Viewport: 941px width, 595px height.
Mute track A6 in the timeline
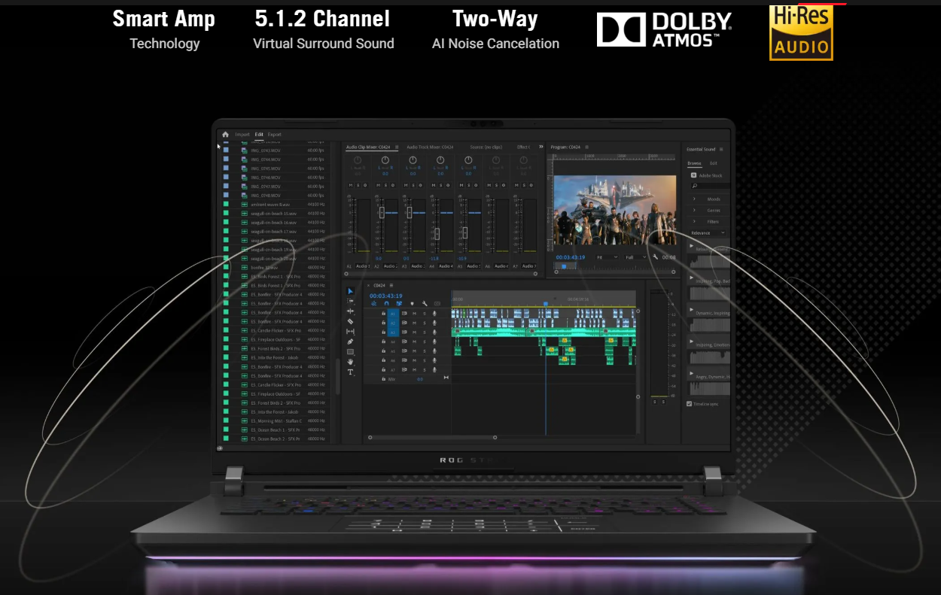pos(414,360)
